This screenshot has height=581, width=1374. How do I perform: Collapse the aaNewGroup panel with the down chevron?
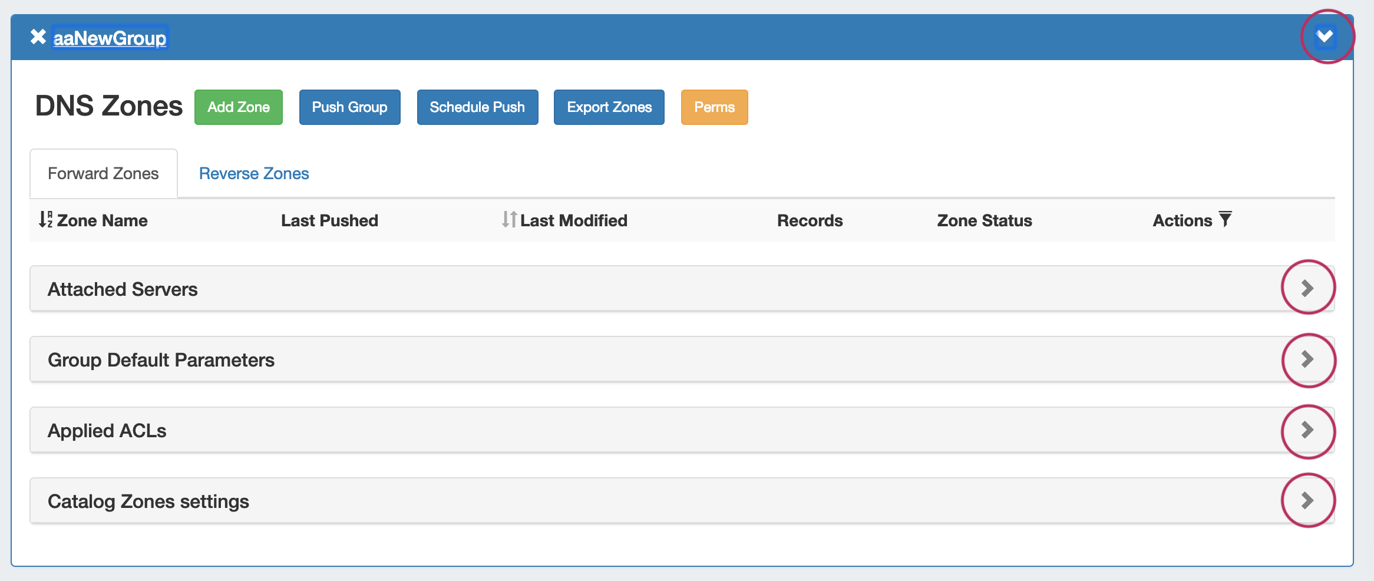(x=1325, y=37)
